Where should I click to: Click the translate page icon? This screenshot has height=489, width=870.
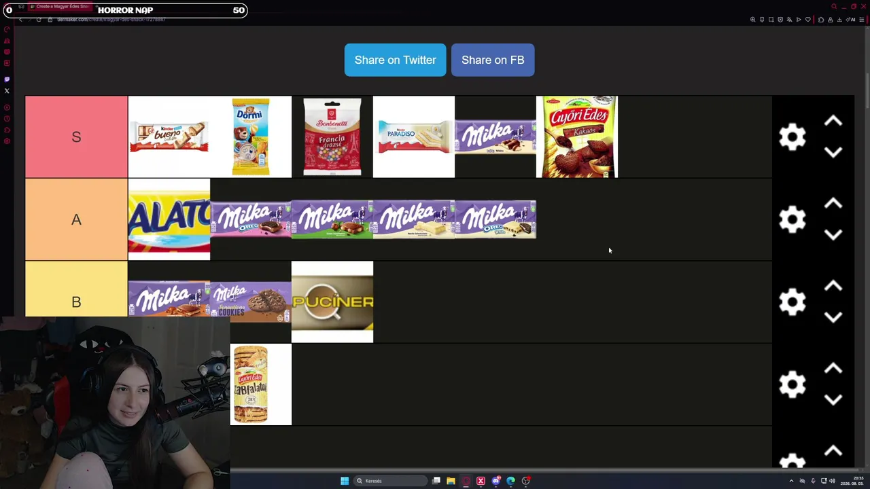click(789, 20)
